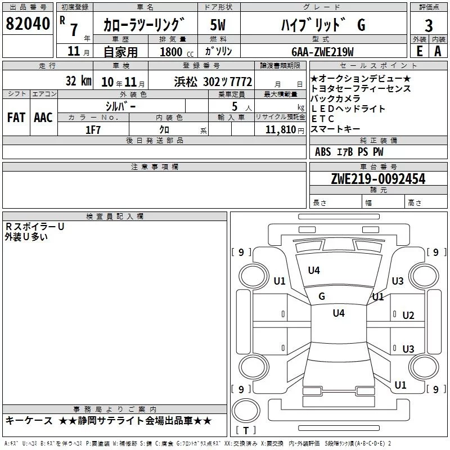Click the lot number 82040
Viewport: 450px width, 450px height.
click(28, 25)
